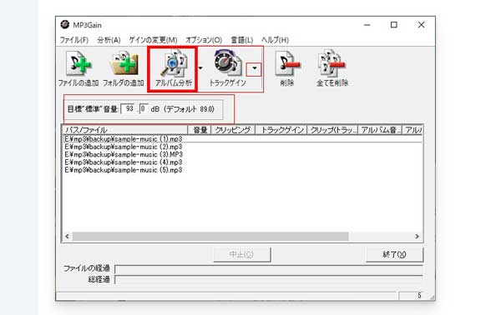Image resolution: width=501 pixels, height=315 pixels.
Task: Sort by 音量 column header
Action: 200,130
